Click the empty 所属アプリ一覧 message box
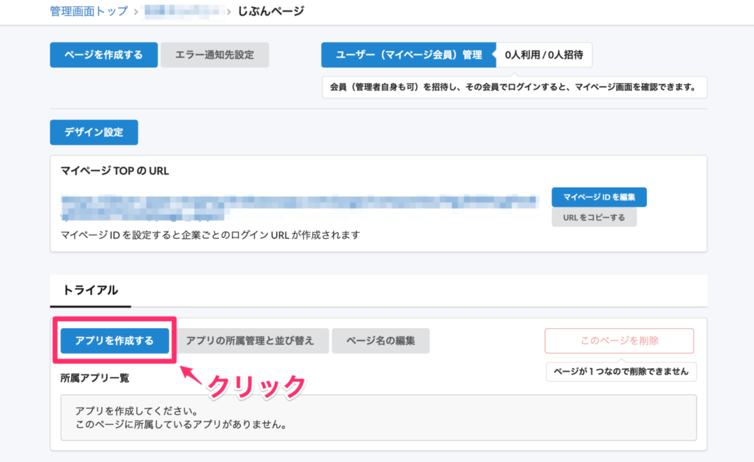This screenshot has width=754, height=462. pos(378,417)
